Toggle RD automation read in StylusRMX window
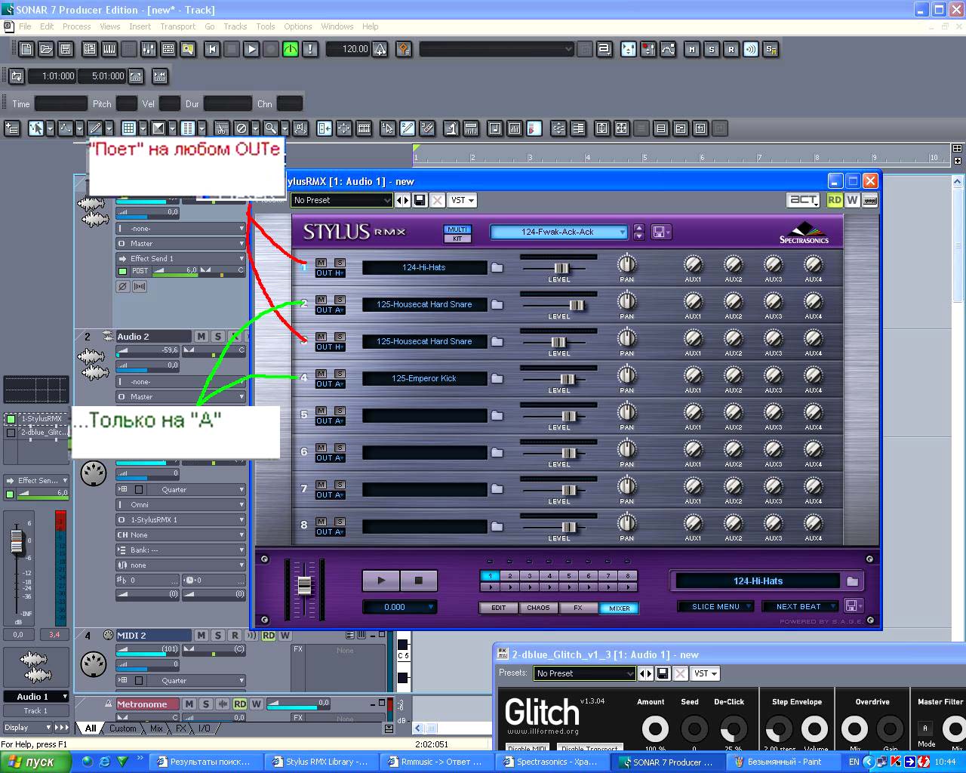966x773 pixels. coord(835,200)
